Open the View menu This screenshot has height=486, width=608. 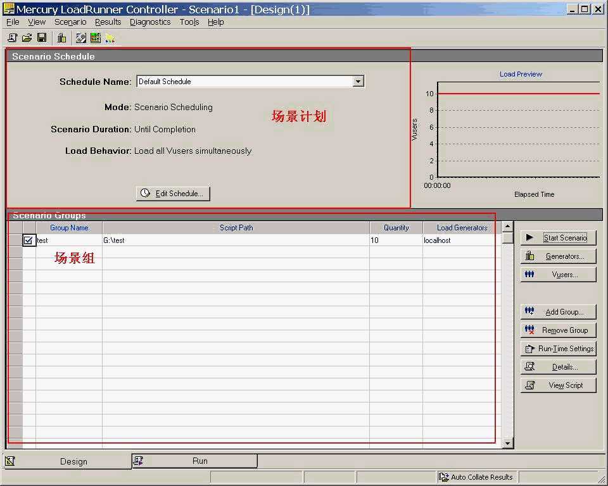pos(37,22)
